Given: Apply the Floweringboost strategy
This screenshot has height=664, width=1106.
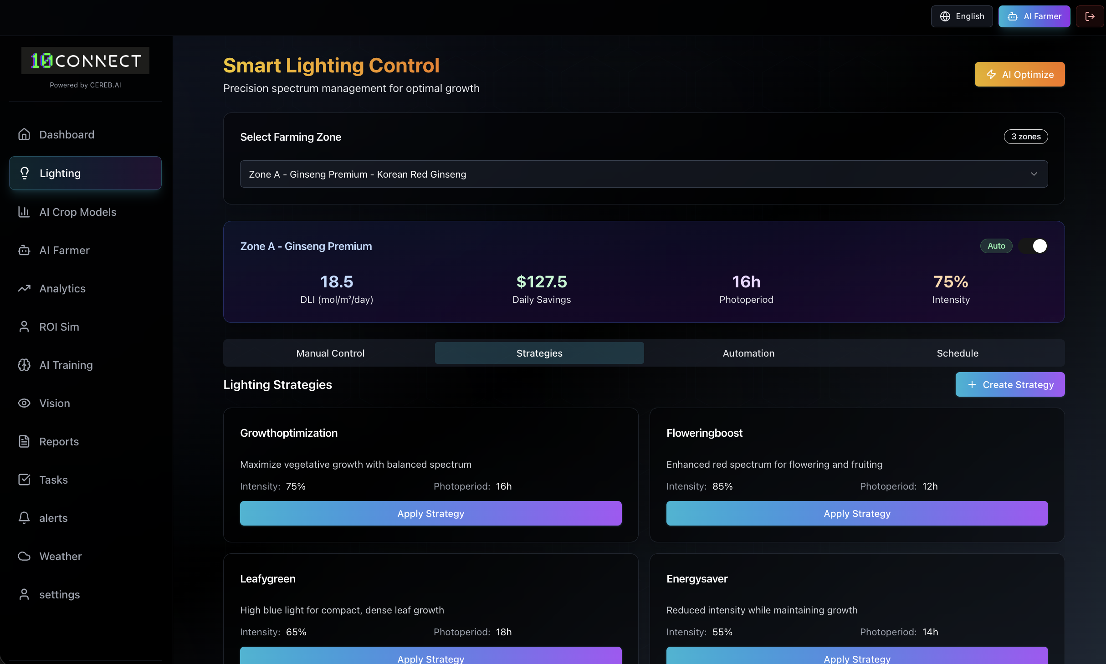Looking at the screenshot, I should [857, 513].
